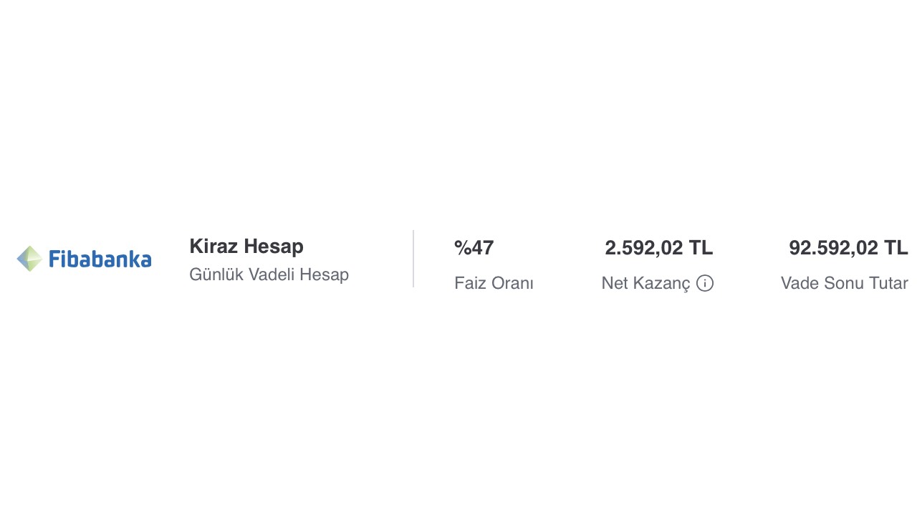Viewport: 917px width, 516px height.
Task: Select the 2.592,02 TL net earnings amount
Action: pyautogui.click(x=658, y=248)
